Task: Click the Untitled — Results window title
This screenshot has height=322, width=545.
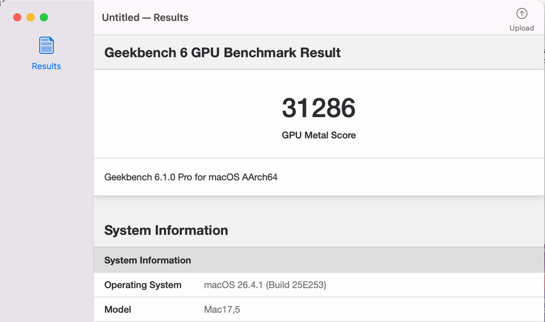Action: click(145, 18)
